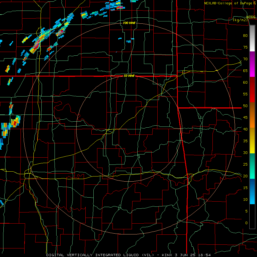
Task: Select the magenta-purple segment of the color scale
Action: (x=252, y=64)
